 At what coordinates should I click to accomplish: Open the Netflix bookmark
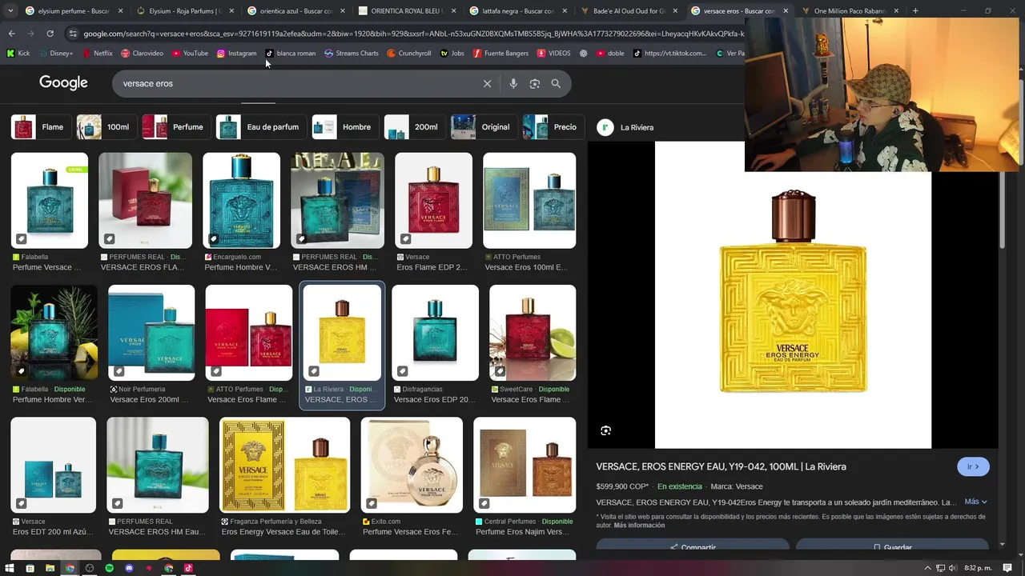[97, 54]
